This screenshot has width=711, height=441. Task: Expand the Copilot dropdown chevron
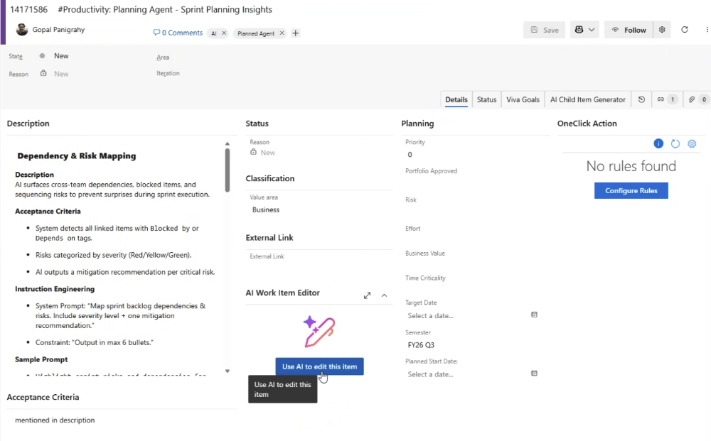[x=592, y=29]
